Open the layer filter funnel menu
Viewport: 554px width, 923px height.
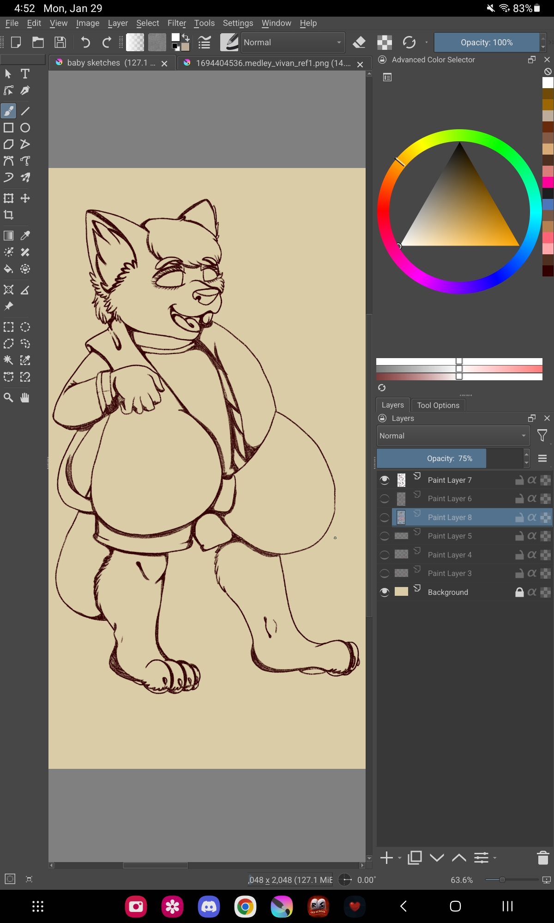point(542,435)
